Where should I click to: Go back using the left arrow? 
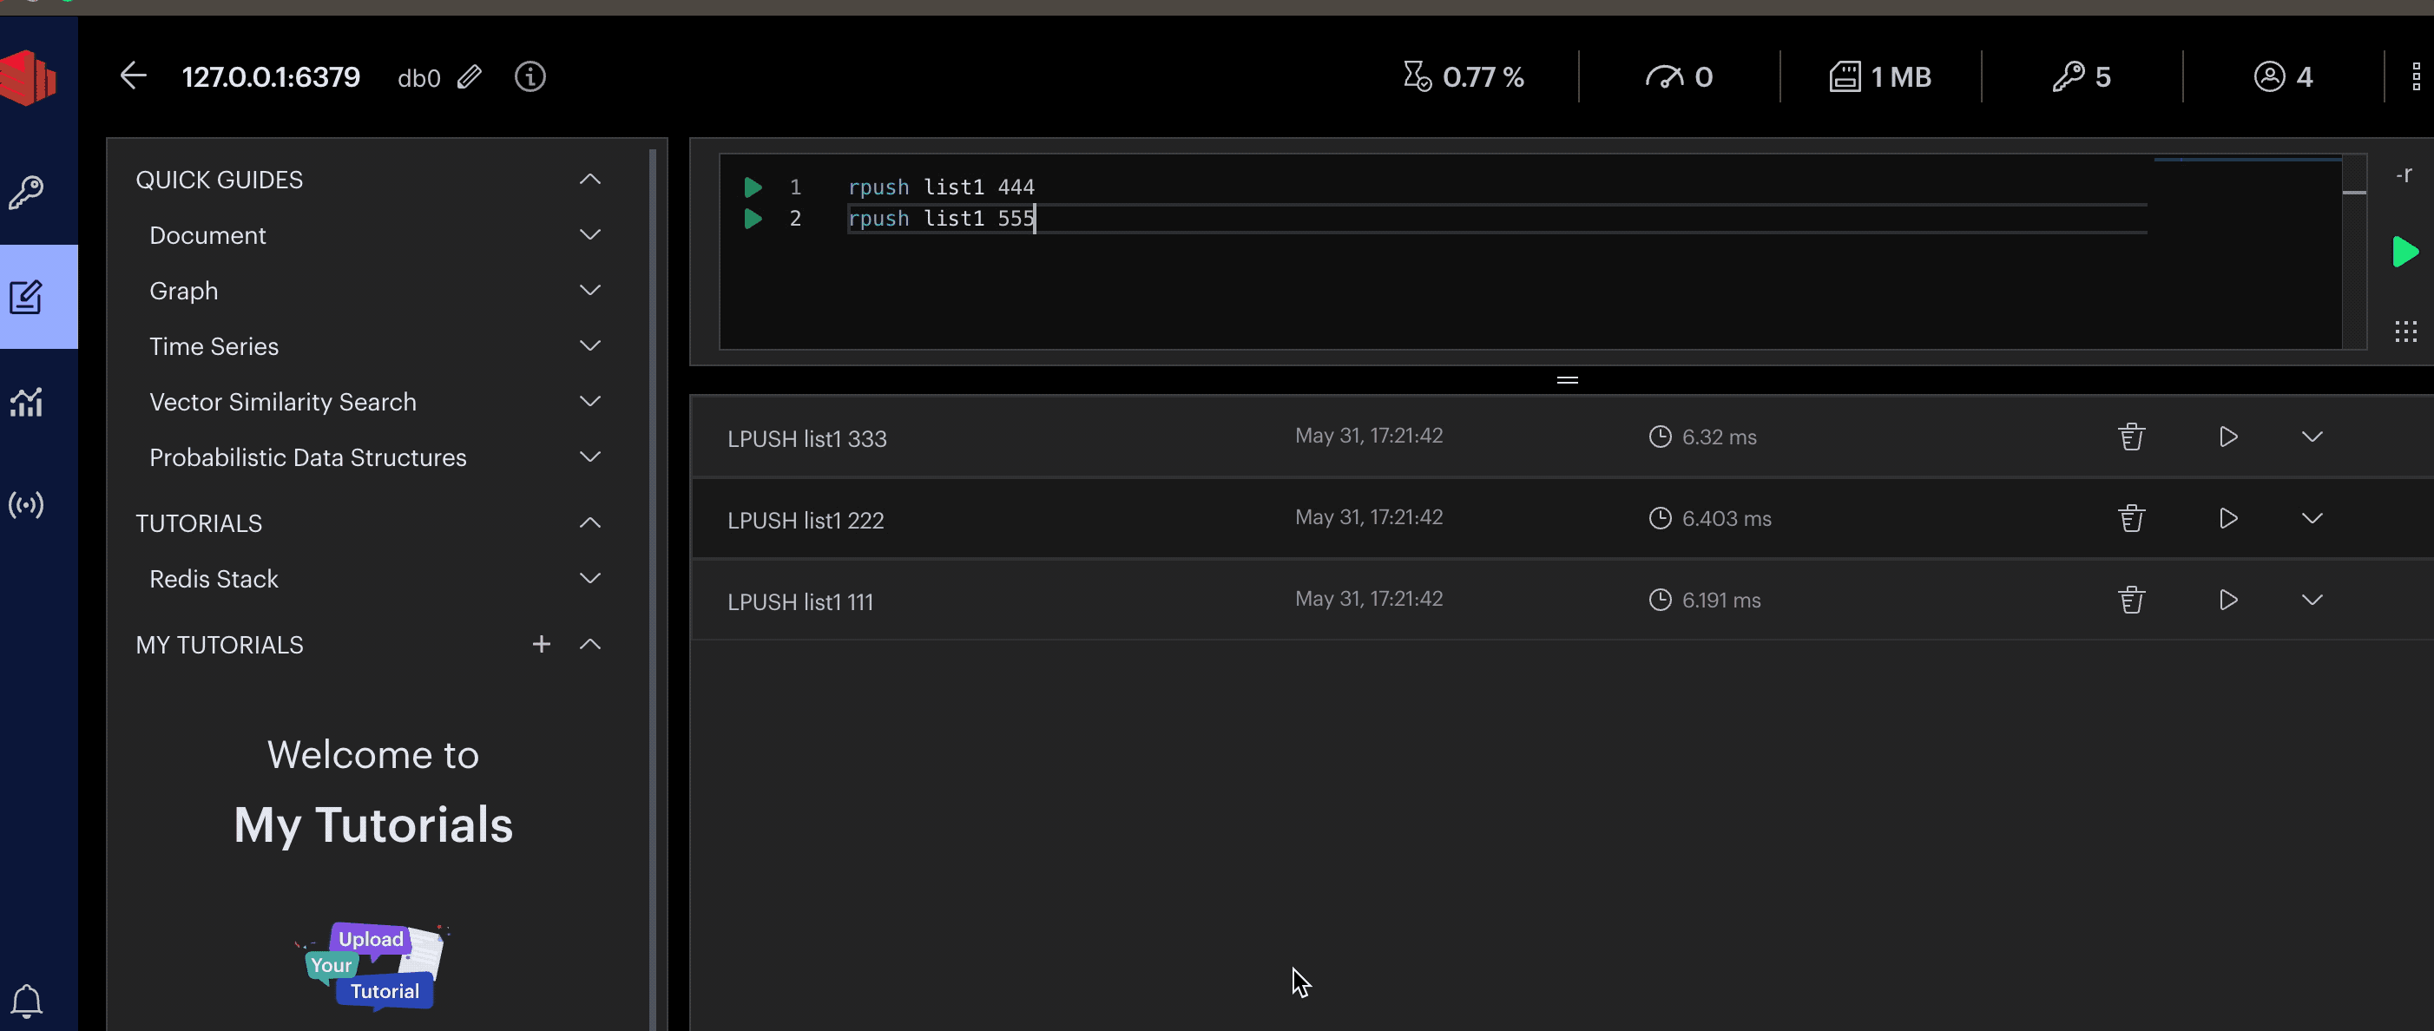pos(133,76)
